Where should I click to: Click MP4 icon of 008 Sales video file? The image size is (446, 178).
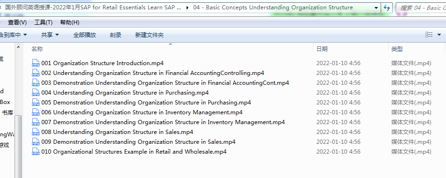click(36, 132)
